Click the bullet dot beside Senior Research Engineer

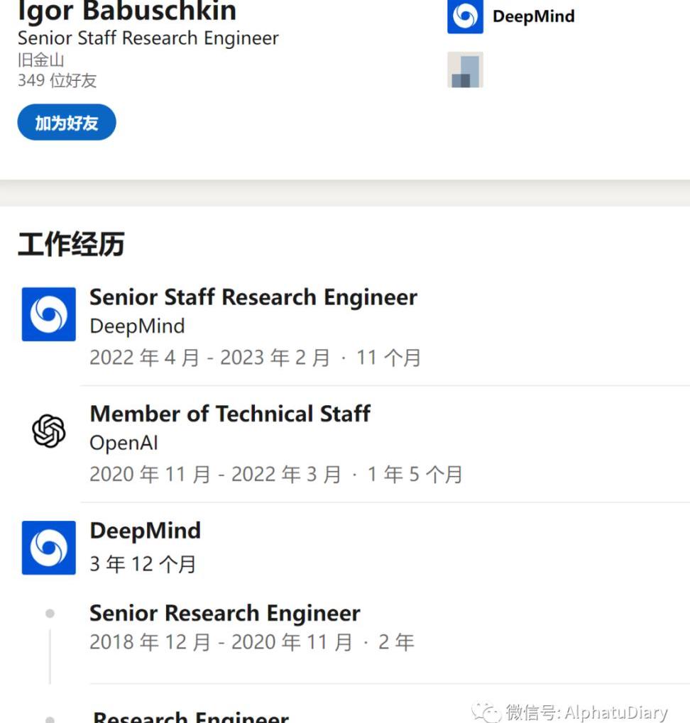click(x=50, y=613)
